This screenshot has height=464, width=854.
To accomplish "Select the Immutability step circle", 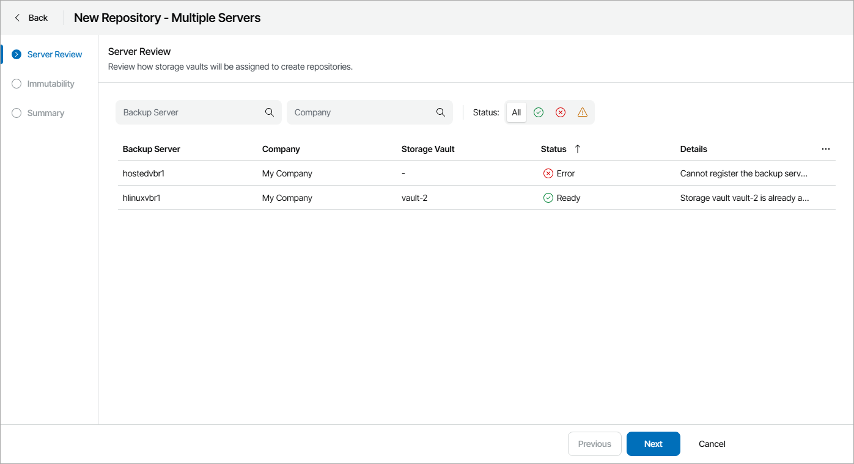I will (16, 84).
